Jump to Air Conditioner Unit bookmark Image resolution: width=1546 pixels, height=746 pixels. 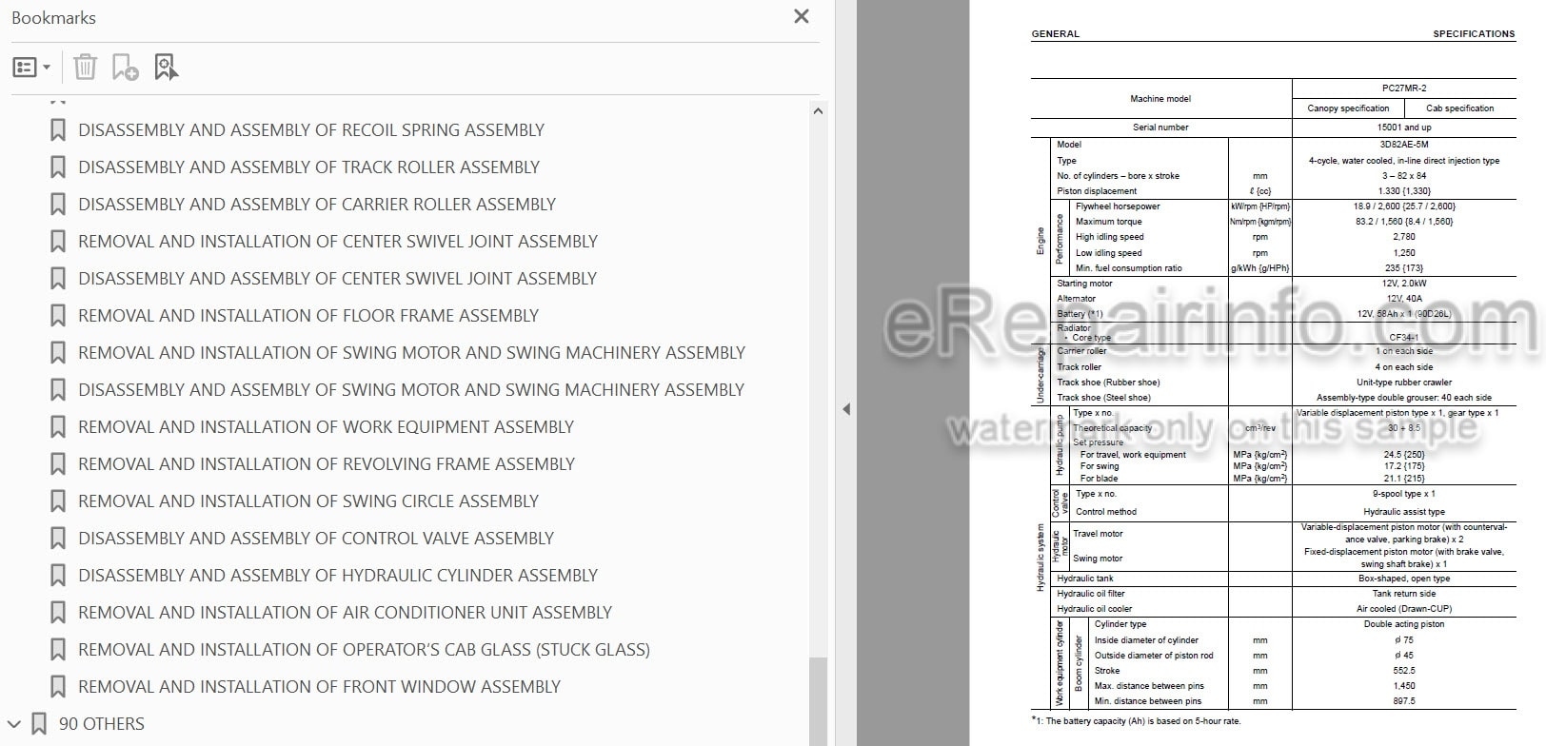coord(345,613)
